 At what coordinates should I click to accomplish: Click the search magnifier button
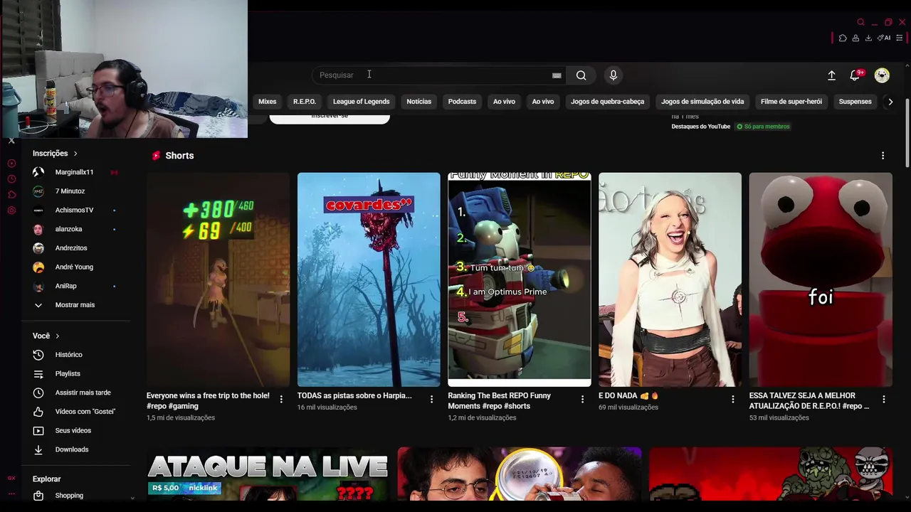click(581, 75)
